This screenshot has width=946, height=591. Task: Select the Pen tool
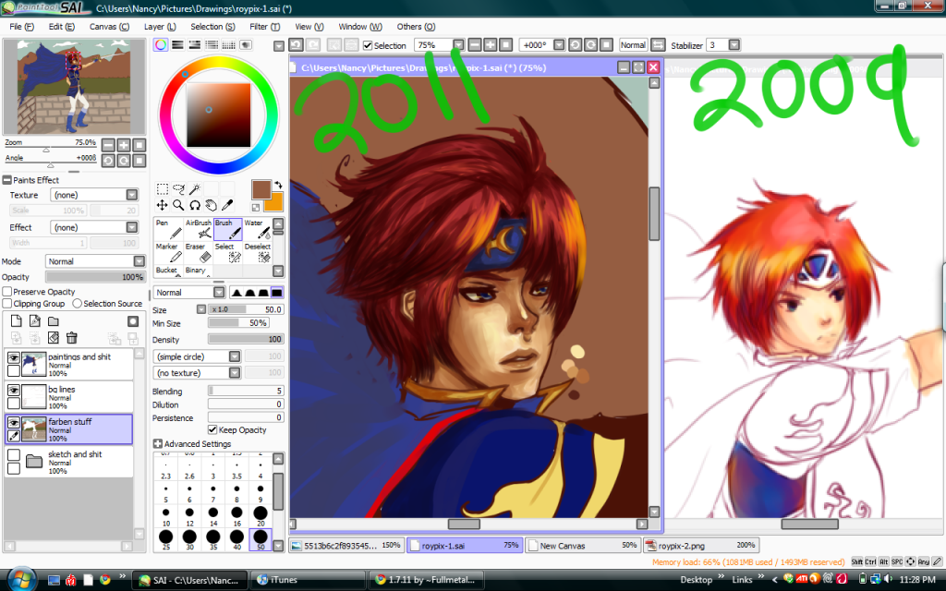click(168, 229)
